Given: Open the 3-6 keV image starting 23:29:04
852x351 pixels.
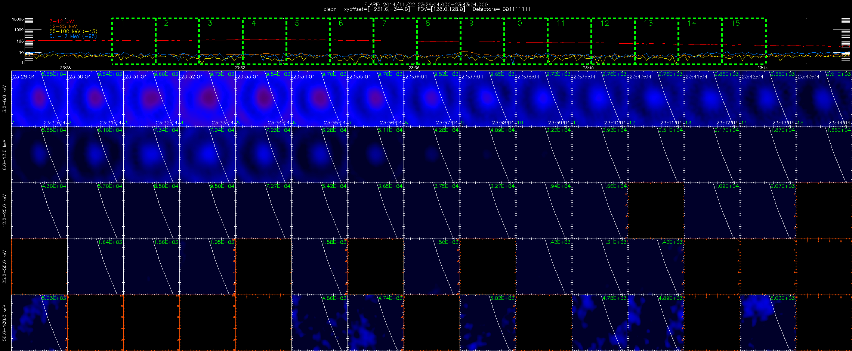Looking at the screenshot, I should pos(39,99).
